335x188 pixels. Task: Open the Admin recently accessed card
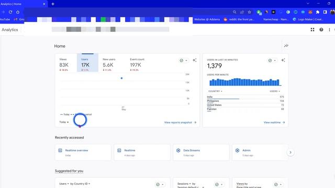coord(260,152)
